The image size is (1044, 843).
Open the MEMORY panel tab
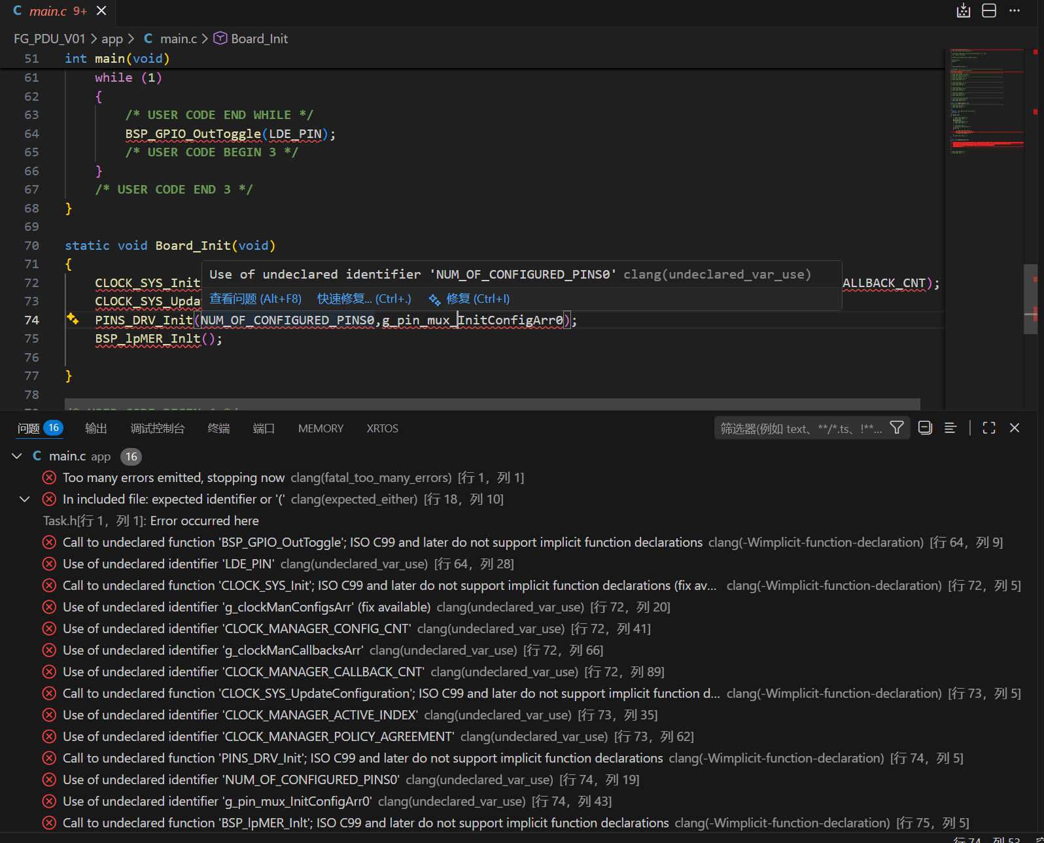point(321,428)
